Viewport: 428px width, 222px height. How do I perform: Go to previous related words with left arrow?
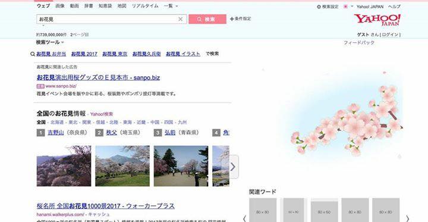click(244, 218)
